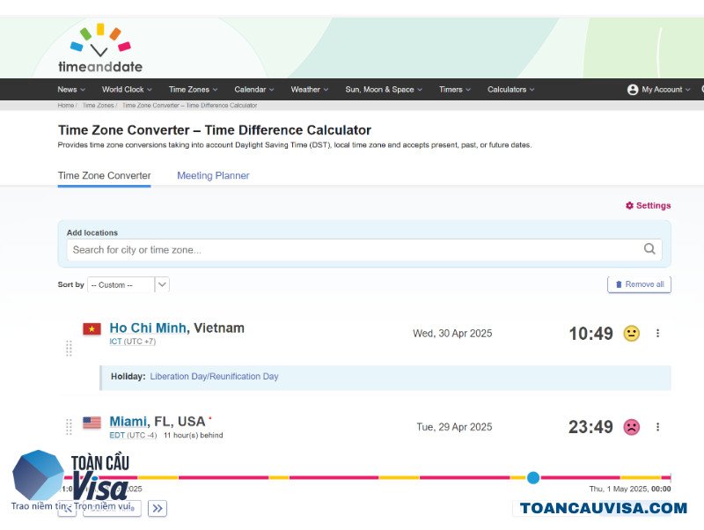The width and height of the screenshot is (704, 530).
Task: Click the trash icon in Remove all
Action: click(x=619, y=284)
